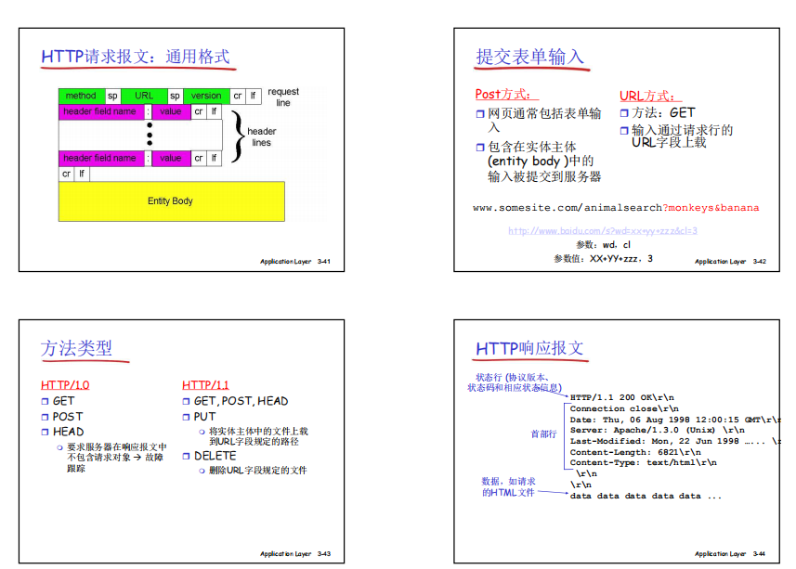Click the GET, POST, HEAD bullet
The height and width of the screenshot is (569, 796).
pos(236,401)
